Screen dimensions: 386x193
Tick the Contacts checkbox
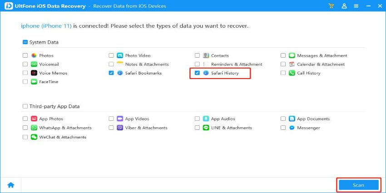click(x=197, y=55)
